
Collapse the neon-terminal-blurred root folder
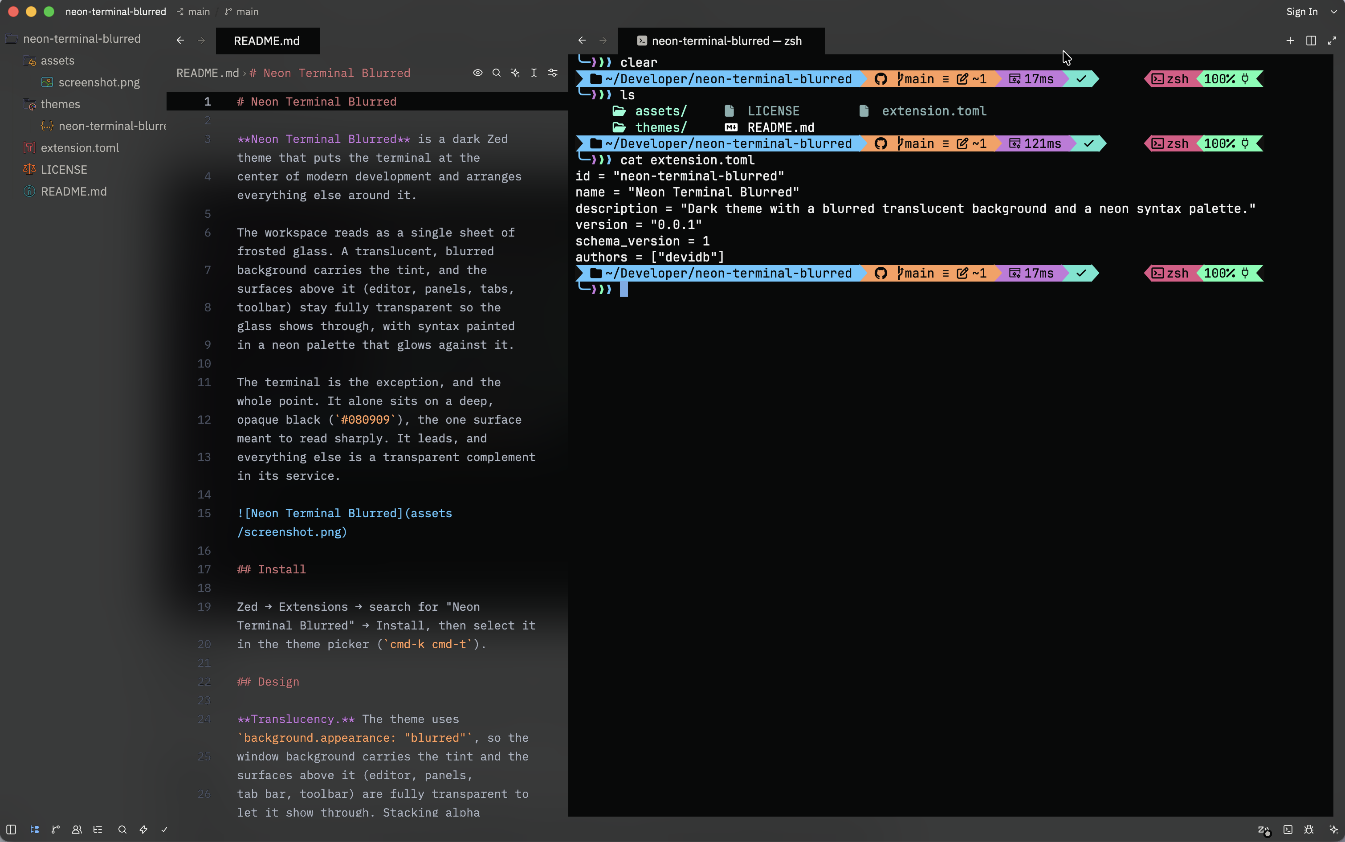click(82, 38)
